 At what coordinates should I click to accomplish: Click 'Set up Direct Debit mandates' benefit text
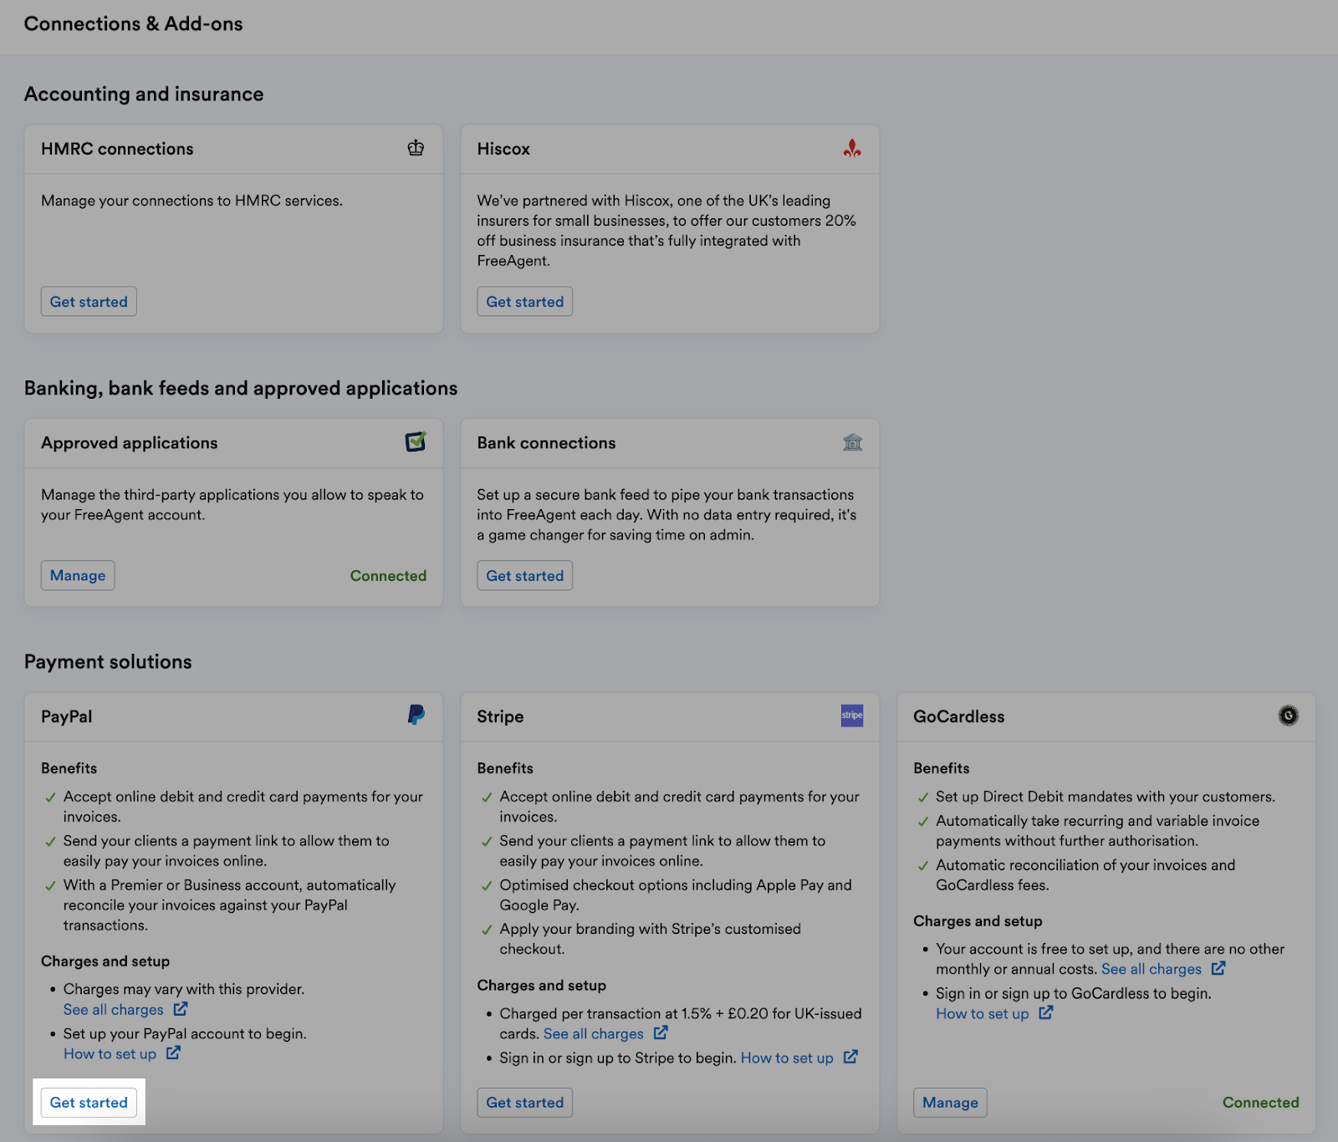pyautogui.click(x=1106, y=797)
